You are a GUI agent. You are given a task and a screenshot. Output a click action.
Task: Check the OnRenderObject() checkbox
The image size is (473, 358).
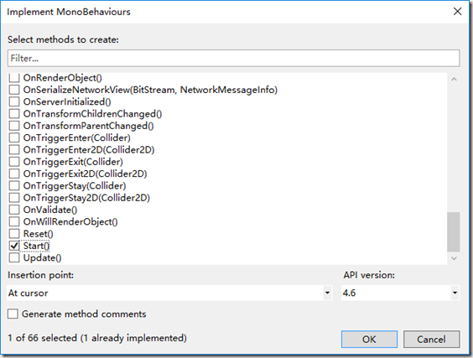[x=14, y=78]
